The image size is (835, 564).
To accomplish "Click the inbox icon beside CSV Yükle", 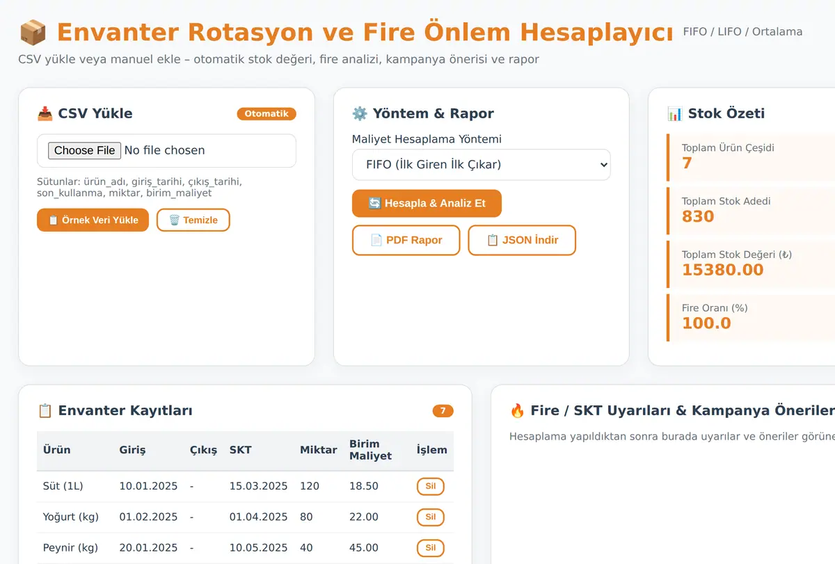I will [45, 113].
